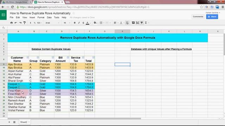Image resolution: width=225 pixels, height=126 pixels.
Task: Click the horizontal scrollbar at bottom
Action: pyautogui.click(x=74, y=119)
